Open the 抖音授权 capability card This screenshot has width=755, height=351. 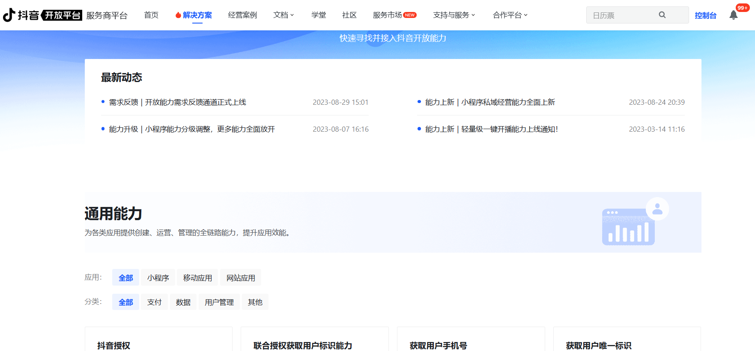coord(158,339)
